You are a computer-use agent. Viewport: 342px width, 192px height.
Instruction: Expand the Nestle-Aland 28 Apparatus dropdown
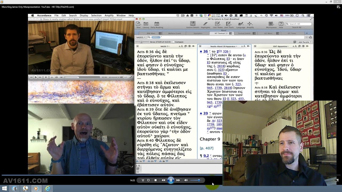[x=224, y=46]
